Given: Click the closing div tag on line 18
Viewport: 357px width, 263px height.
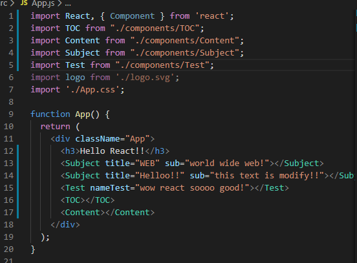Looking at the screenshot, I should (x=65, y=225).
